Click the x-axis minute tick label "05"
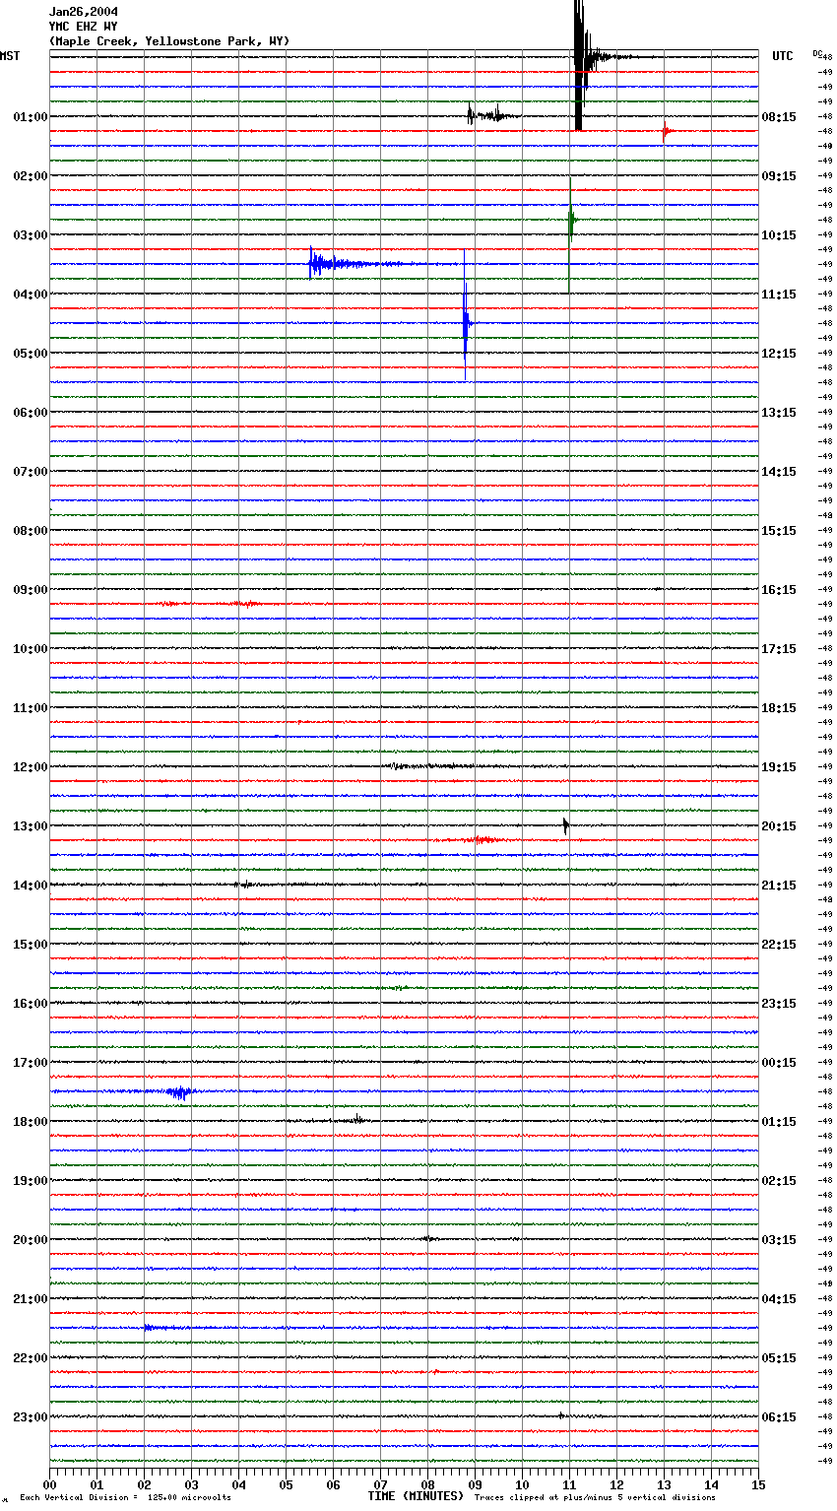 click(286, 1484)
